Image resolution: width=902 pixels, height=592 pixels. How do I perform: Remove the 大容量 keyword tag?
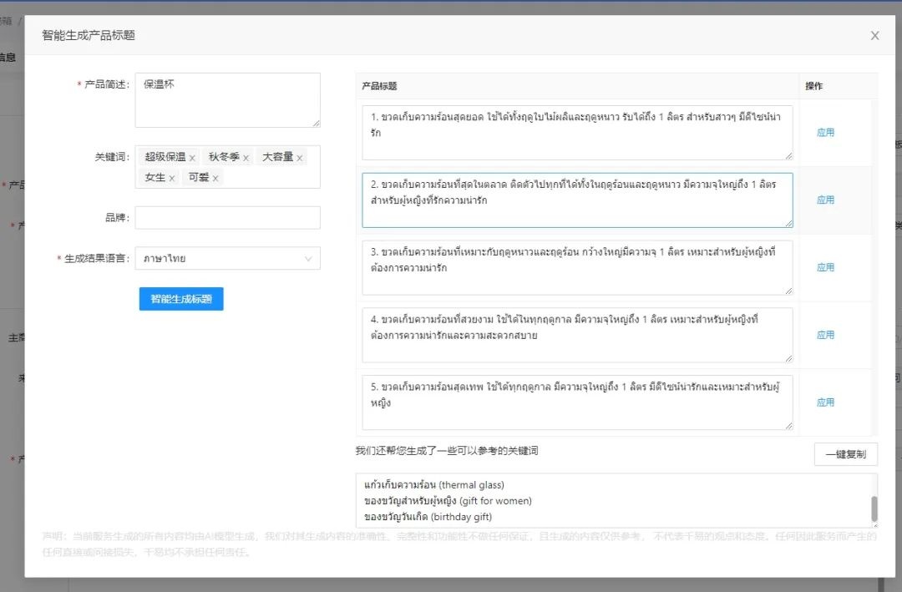click(x=299, y=158)
